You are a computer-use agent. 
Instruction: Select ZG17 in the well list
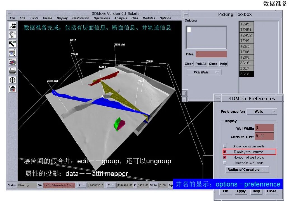247,68
